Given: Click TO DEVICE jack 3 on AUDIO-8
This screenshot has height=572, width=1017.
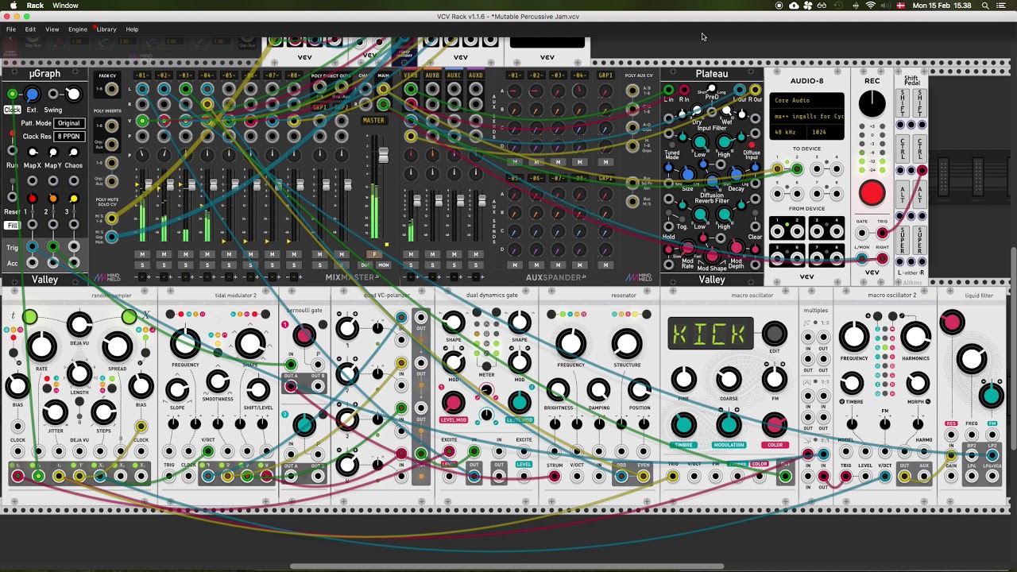Looking at the screenshot, I should click(x=817, y=168).
